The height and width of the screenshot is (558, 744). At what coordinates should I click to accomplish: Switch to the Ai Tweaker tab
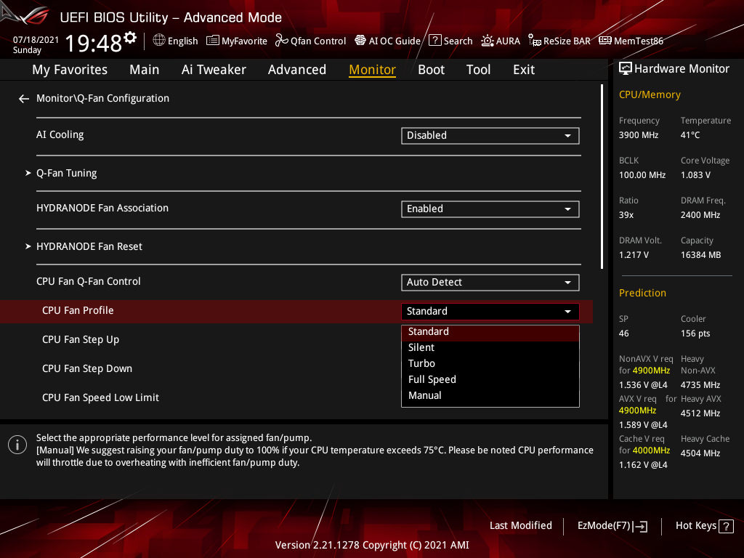point(214,69)
